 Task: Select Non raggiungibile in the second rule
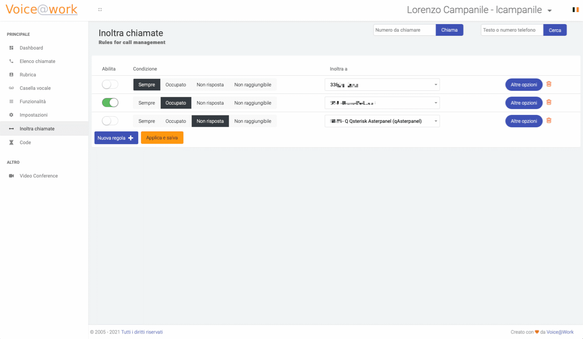pos(253,103)
